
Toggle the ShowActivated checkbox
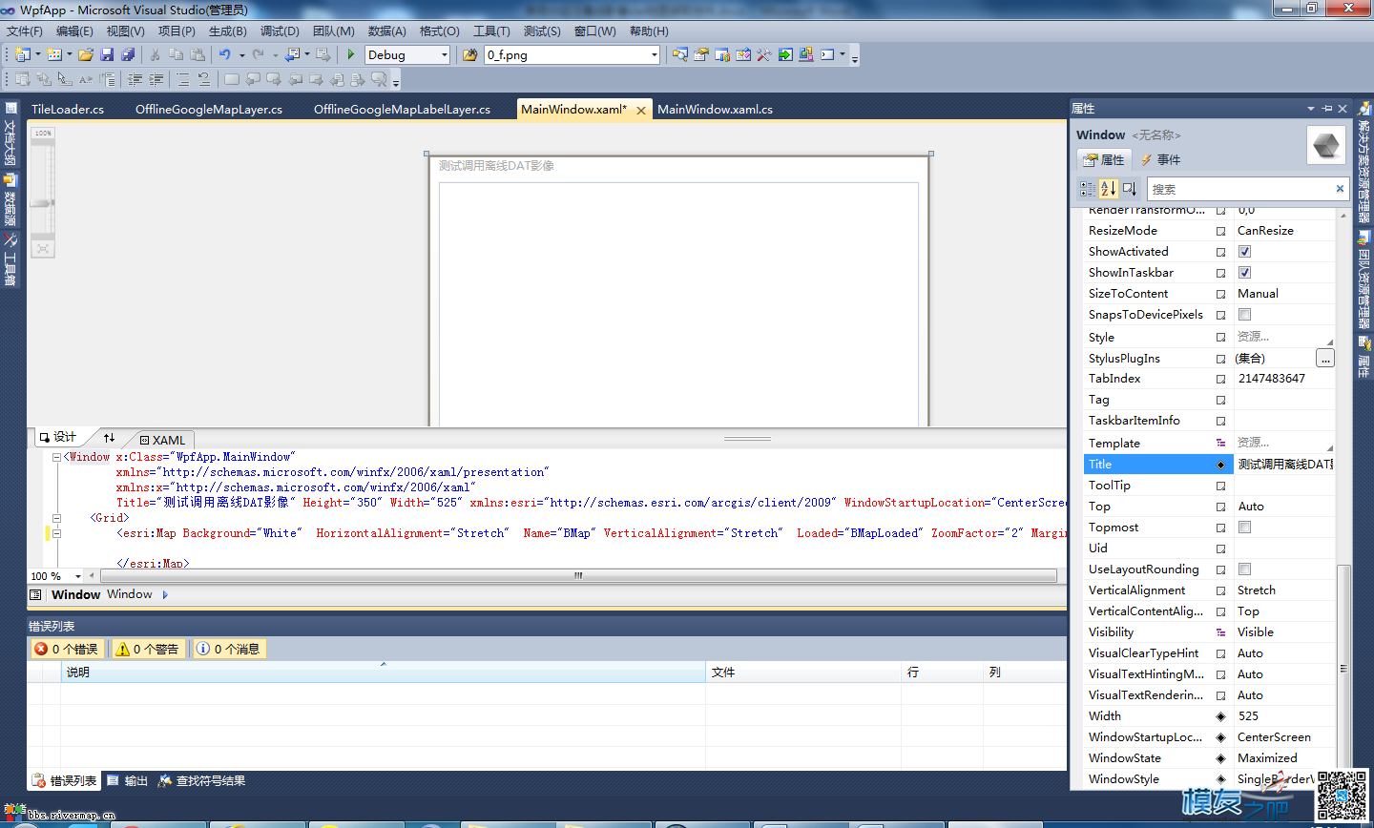1244,252
